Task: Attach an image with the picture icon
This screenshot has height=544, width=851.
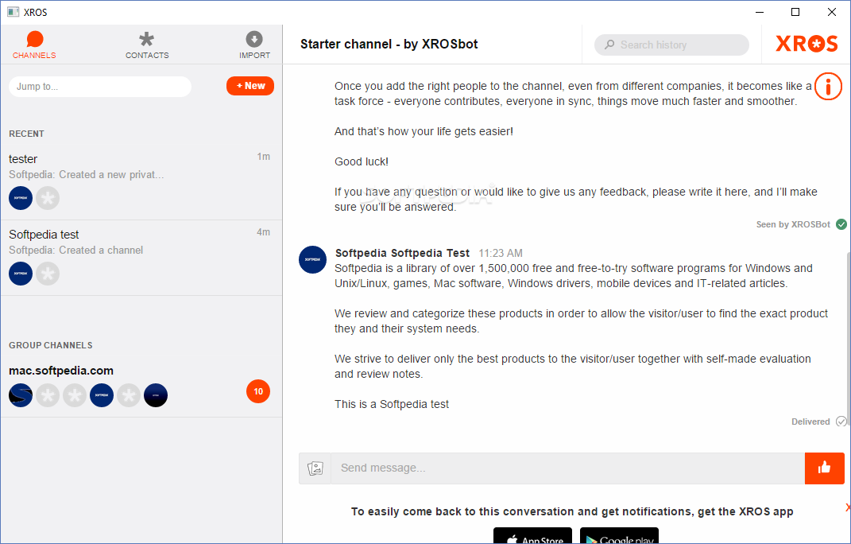Action: pyautogui.click(x=315, y=468)
